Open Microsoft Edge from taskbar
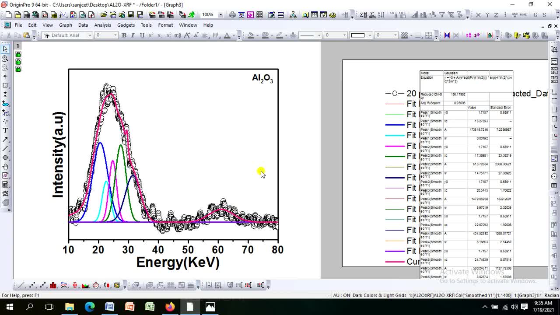560x315 pixels. [89, 307]
